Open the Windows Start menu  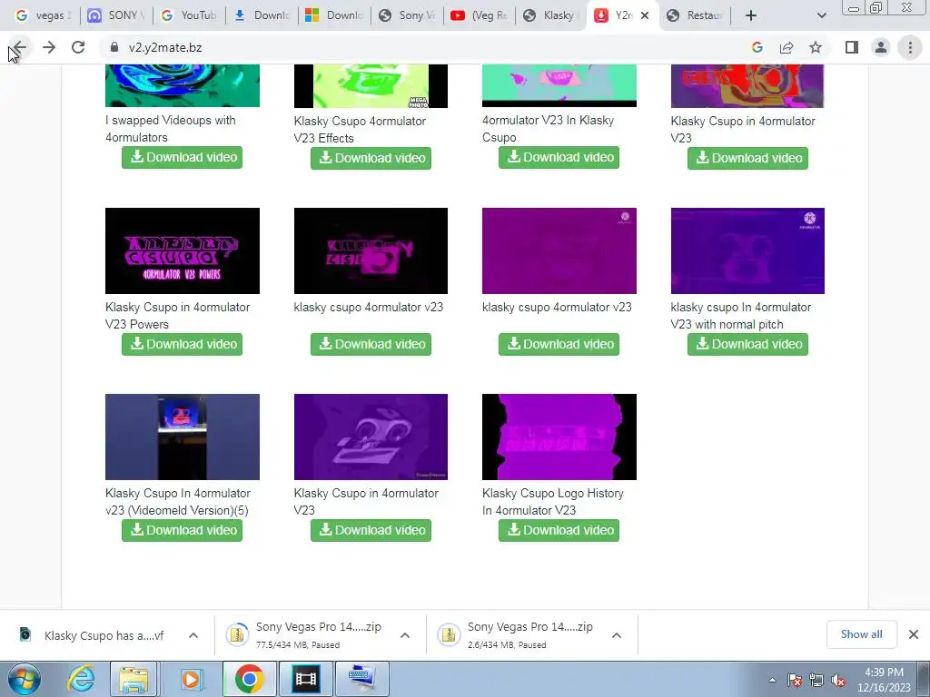[x=24, y=679]
